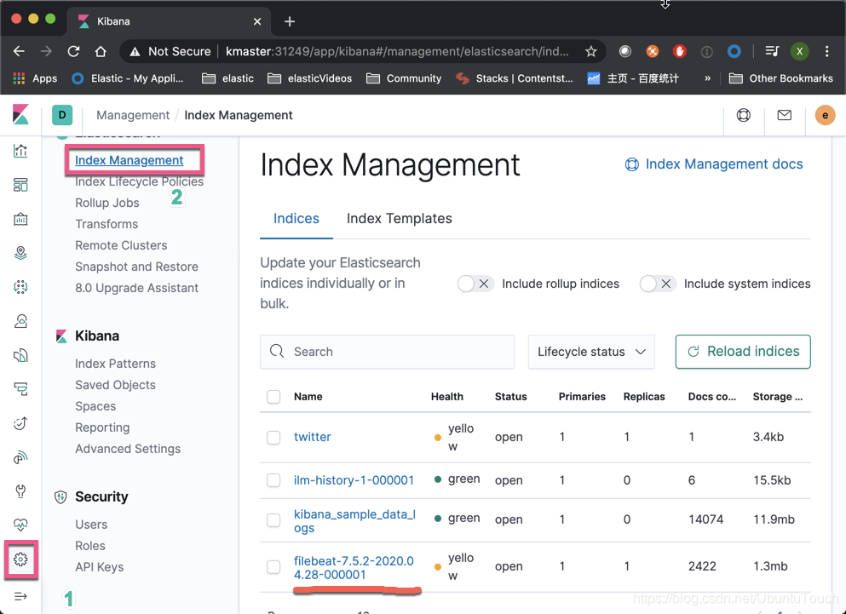Image resolution: width=846 pixels, height=614 pixels.
Task: Open the help lifebuoy icon in header
Action: coord(744,115)
